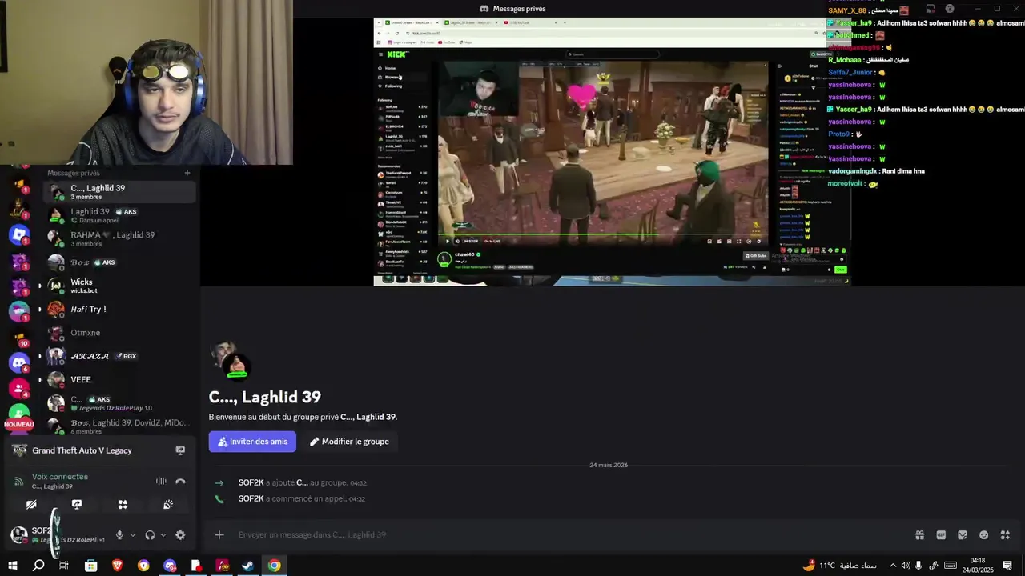1025x576 pixels.
Task: Expand the headphone output options arrow
Action: click(163, 535)
